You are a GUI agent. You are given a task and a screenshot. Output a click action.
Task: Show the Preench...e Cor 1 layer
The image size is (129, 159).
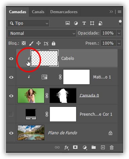pos(11,114)
